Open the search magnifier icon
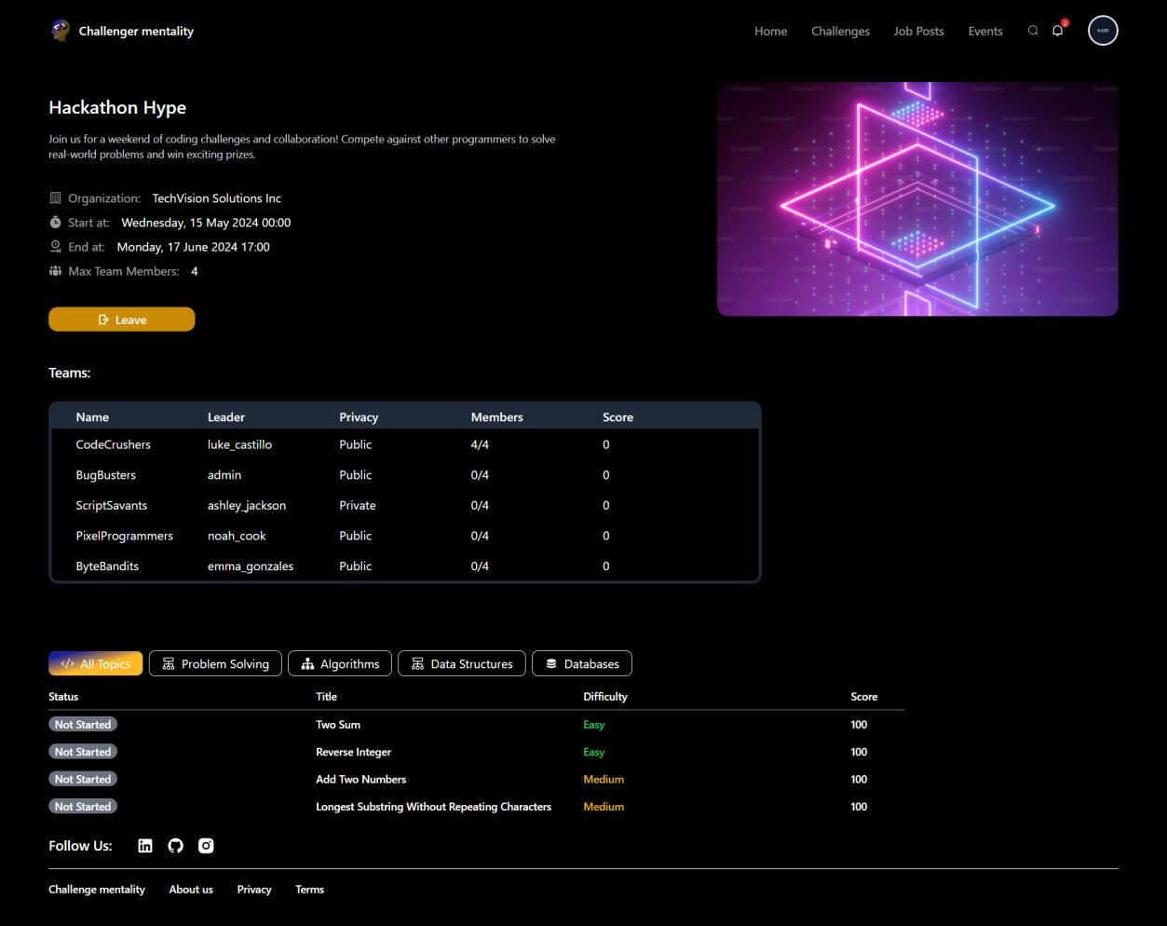The width and height of the screenshot is (1167, 926). tap(1033, 31)
